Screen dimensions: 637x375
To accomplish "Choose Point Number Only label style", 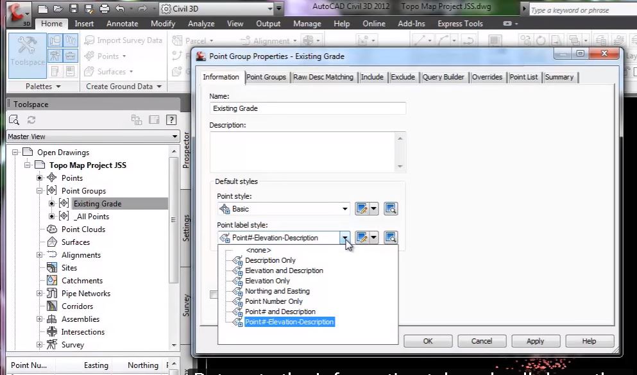I will pyautogui.click(x=274, y=301).
